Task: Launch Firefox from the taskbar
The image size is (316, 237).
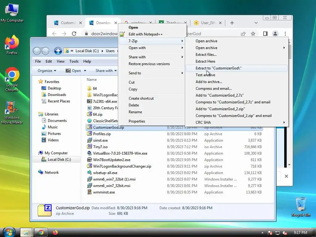Action: pos(55,232)
